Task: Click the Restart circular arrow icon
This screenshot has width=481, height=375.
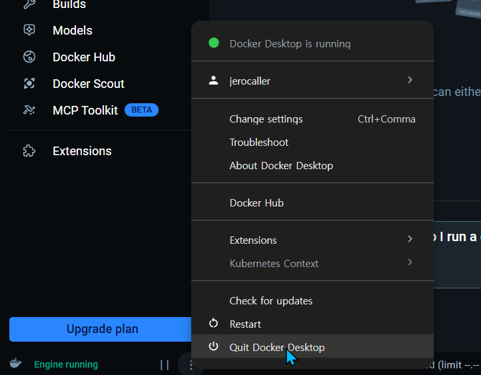Action: 213,324
